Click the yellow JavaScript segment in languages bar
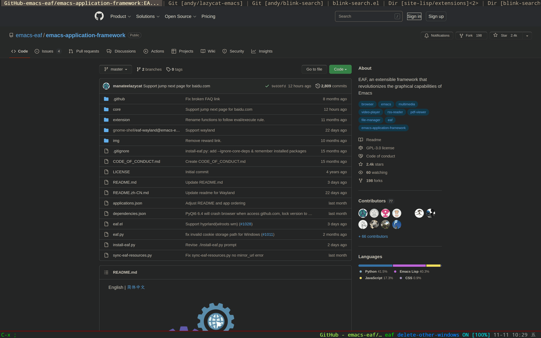The height and width of the screenshot is (338, 541). (x=433, y=266)
